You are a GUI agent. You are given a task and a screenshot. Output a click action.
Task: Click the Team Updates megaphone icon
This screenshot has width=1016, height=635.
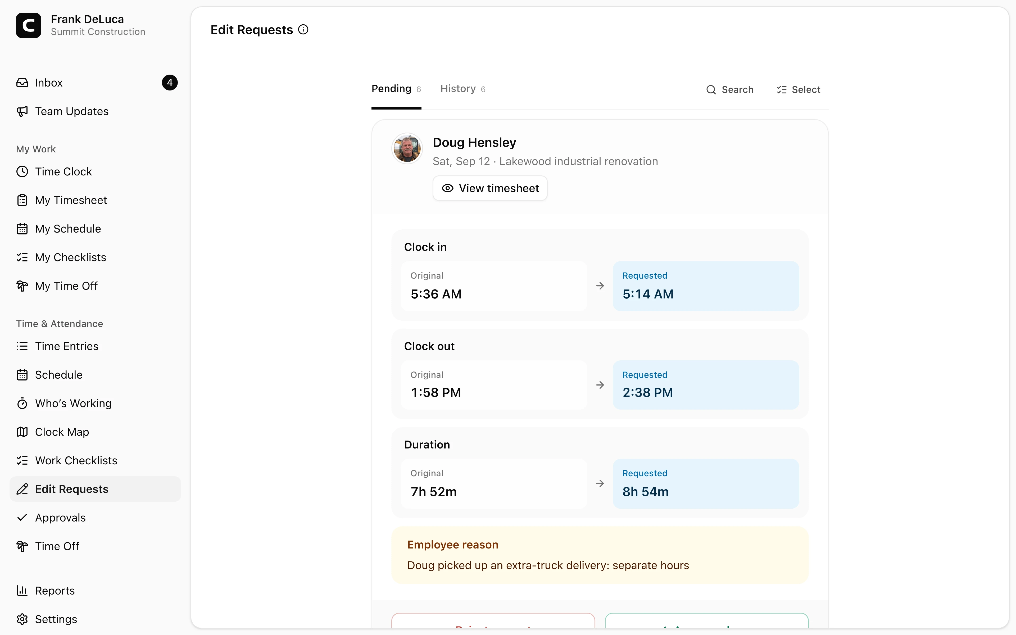22,111
